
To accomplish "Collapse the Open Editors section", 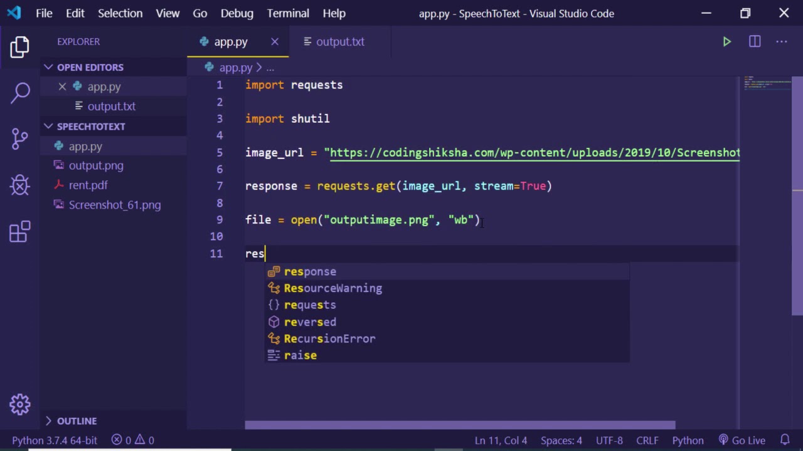I will (x=90, y=67).
